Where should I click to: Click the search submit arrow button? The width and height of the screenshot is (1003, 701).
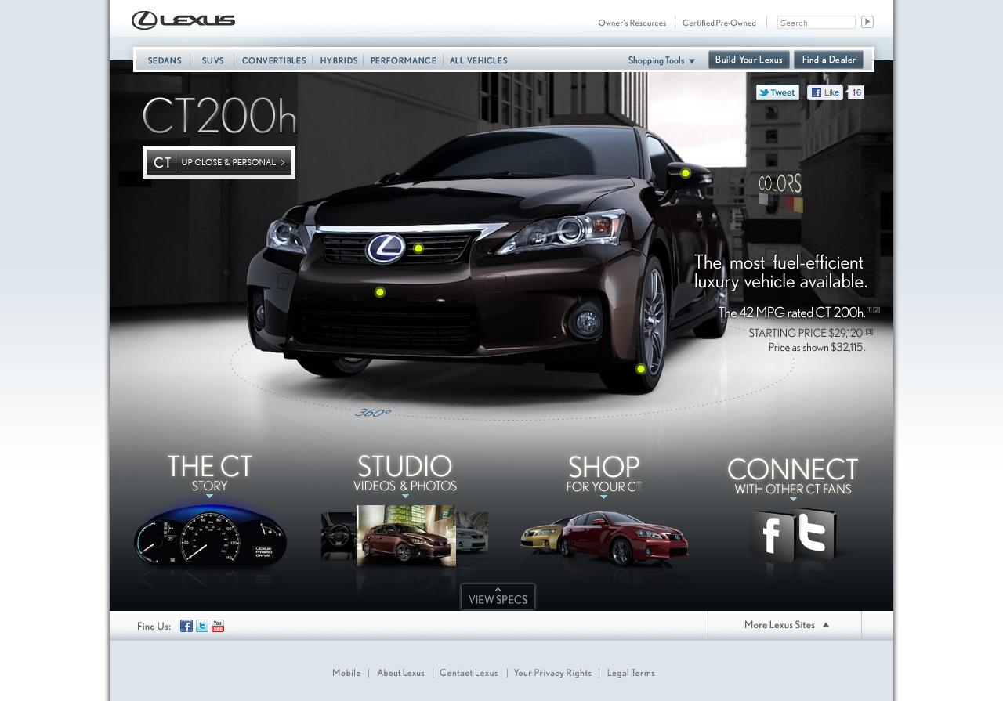click(867, 22)
